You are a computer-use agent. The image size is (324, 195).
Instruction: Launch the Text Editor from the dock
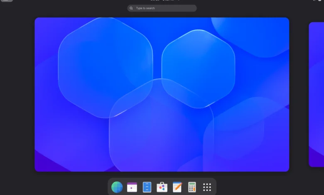[x=177, y=187]
